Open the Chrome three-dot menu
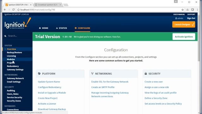The height and width of the screenshot is (114, 202). coord(197,10)
